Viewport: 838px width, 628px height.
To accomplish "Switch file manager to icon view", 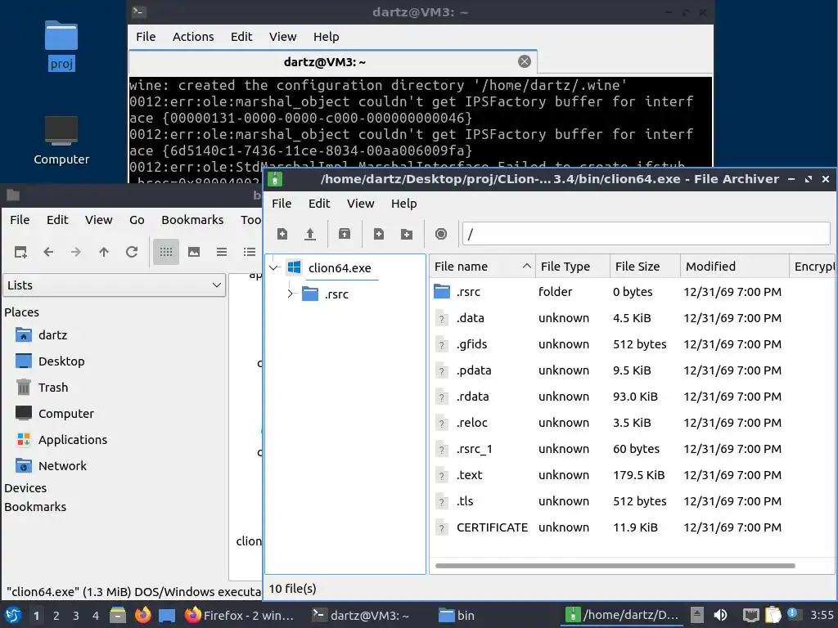I will [x=165, y=252].
